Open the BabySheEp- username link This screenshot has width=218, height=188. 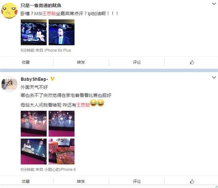(x=34, y=79)
